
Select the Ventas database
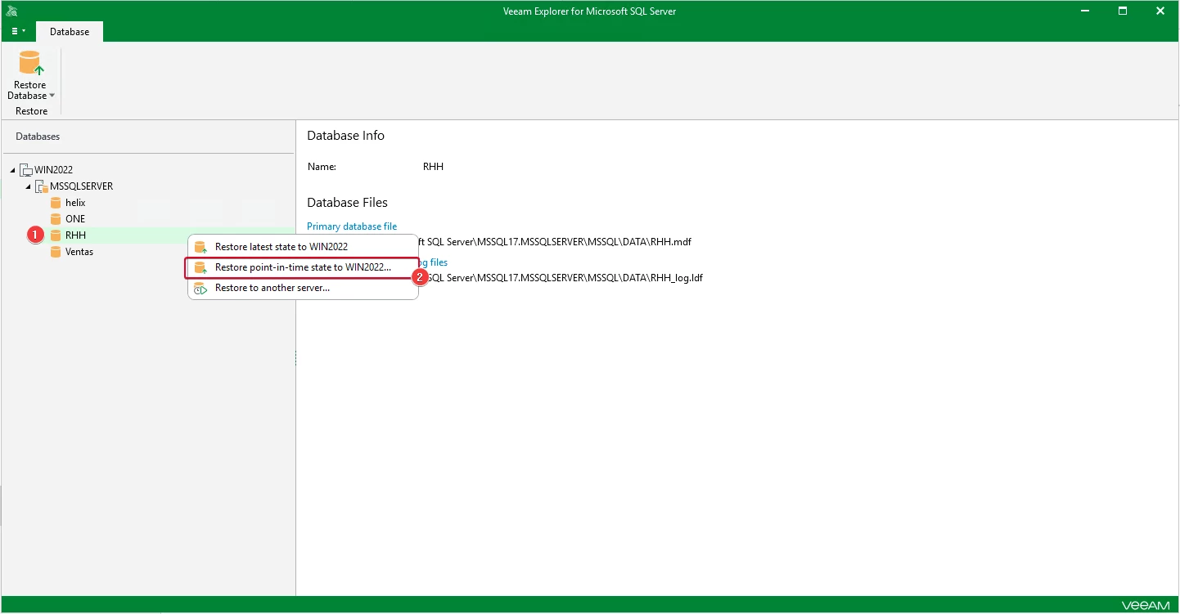pyautogui.click(x=79, y=252)
